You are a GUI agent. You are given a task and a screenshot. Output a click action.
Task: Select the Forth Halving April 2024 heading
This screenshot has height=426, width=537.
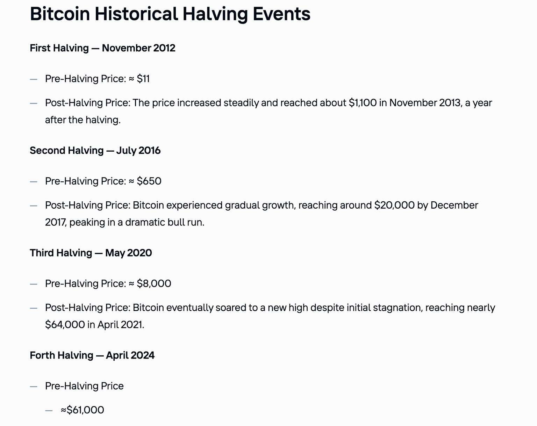(x=92, y=355)
